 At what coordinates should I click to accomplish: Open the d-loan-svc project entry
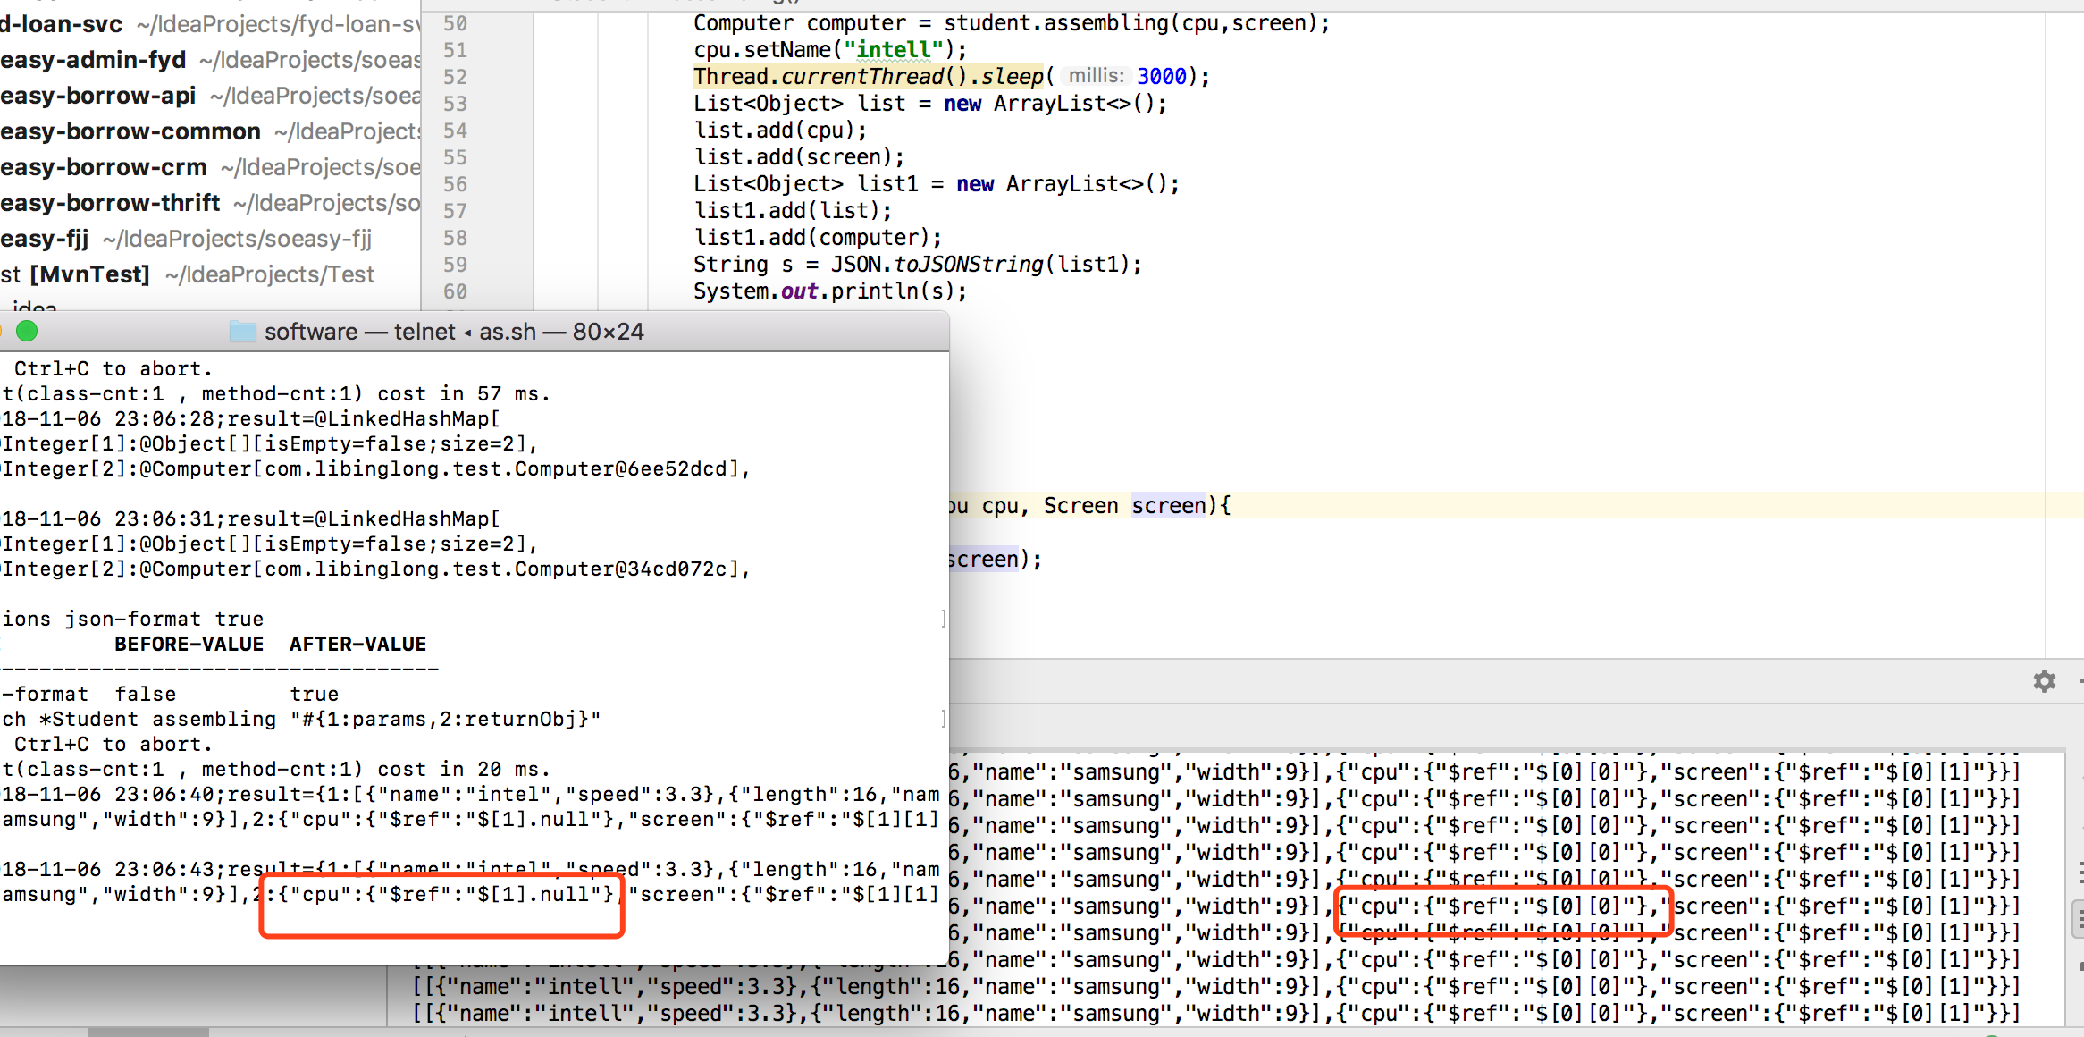click(x=63, y=24)
